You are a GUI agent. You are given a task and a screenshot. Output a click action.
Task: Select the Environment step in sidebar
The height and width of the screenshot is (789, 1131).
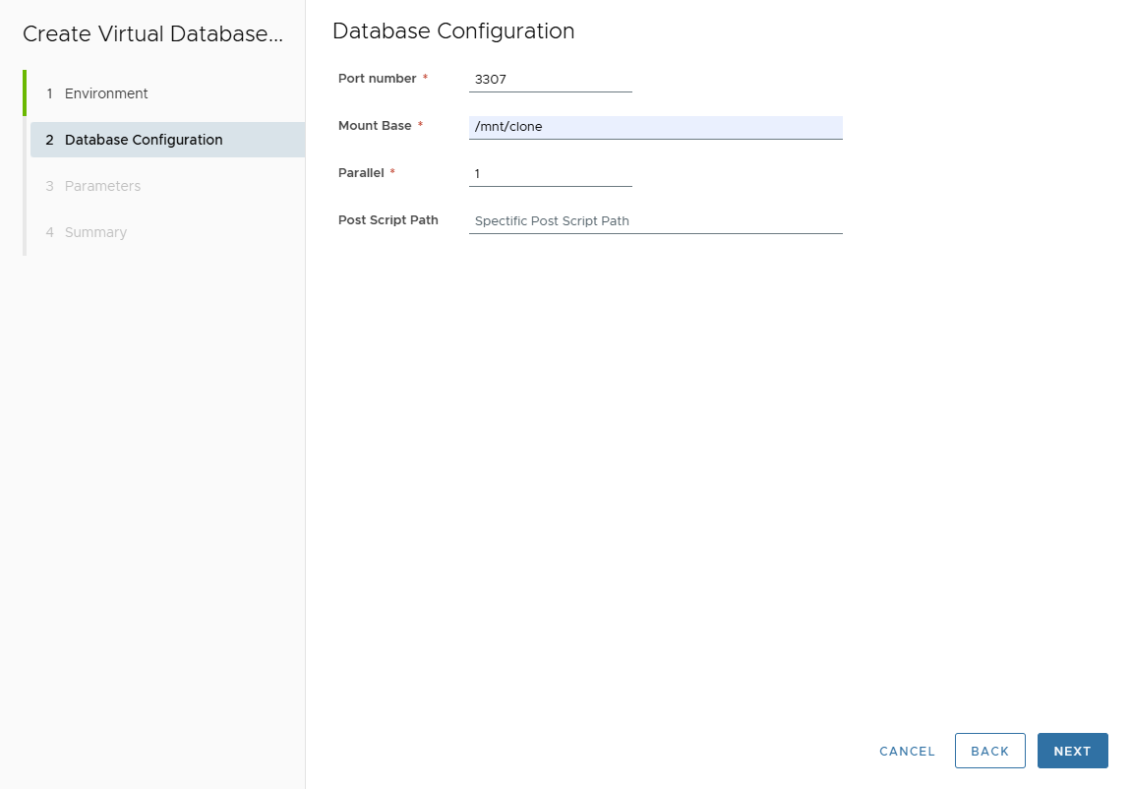pos(105,93)
